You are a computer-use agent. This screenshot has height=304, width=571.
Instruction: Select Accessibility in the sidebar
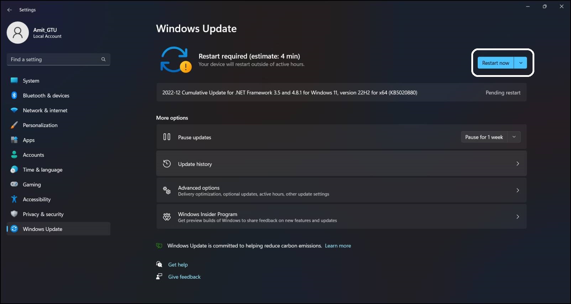click(x=58, y=199)
